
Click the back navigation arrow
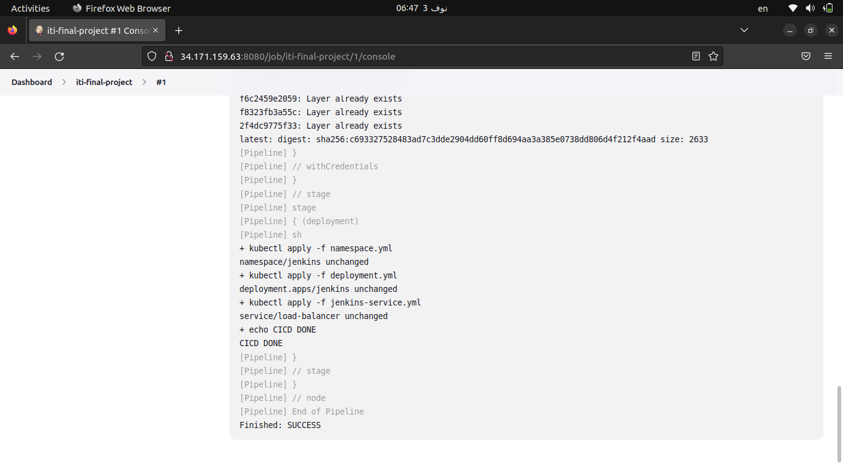tap(14, 56)
